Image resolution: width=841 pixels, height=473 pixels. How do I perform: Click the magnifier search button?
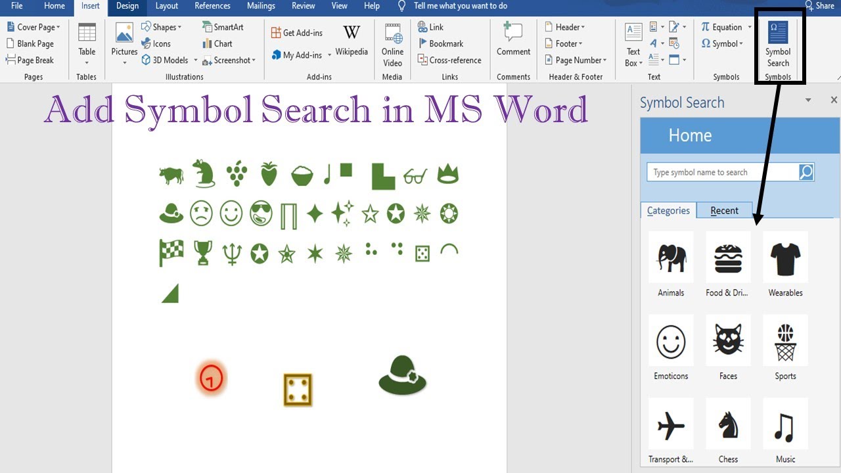coord(806,172)
